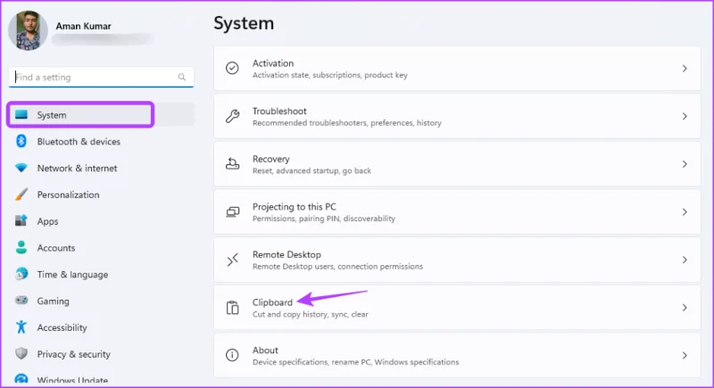
Task: Click 'Recommended troubleshooters, preferences, history' text
Action: tap(347, 123)
